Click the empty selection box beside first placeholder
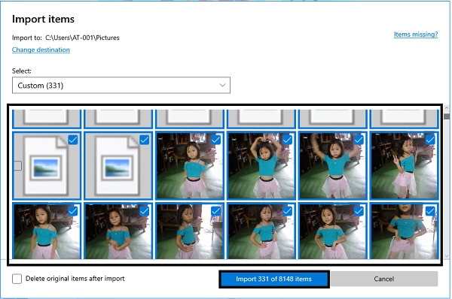This screenshot has height=299, width=452. pos(17,165)
